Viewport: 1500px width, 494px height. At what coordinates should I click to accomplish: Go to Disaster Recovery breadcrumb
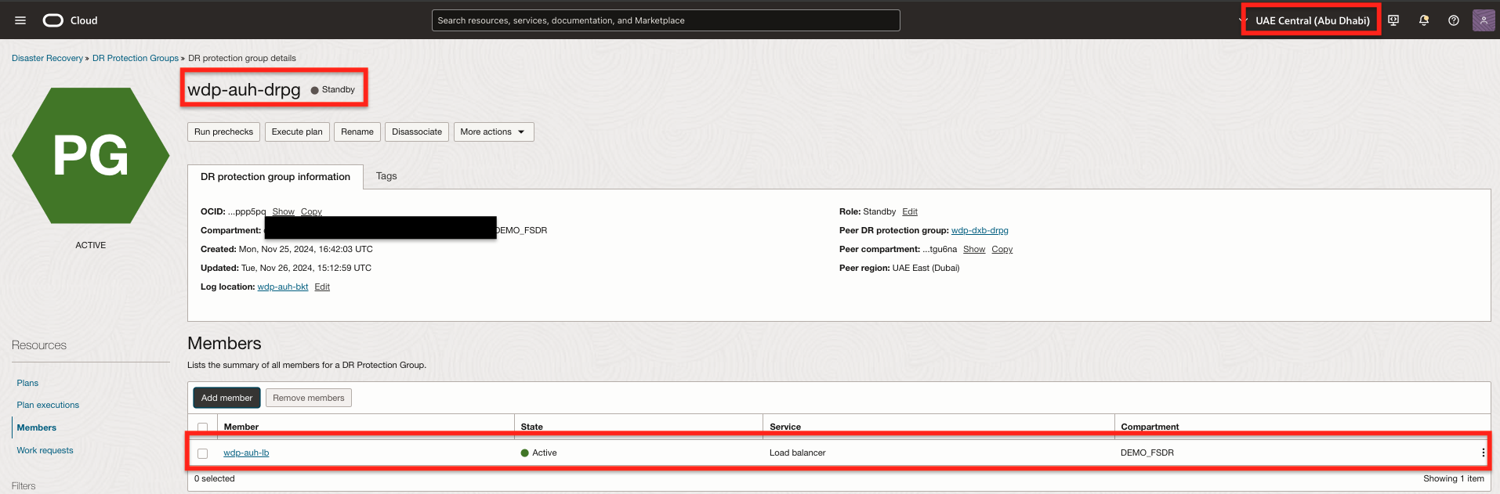tap(47, 58)
